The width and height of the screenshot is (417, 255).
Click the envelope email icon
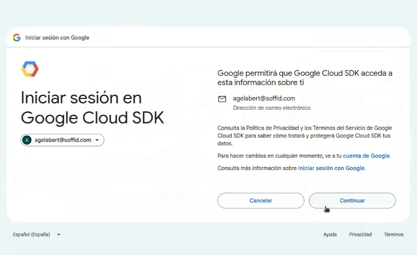[x=222, y=99]
